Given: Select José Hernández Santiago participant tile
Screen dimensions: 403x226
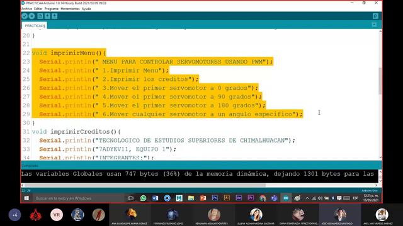Looking at the screenshot, I should click(x=339, y=215).
